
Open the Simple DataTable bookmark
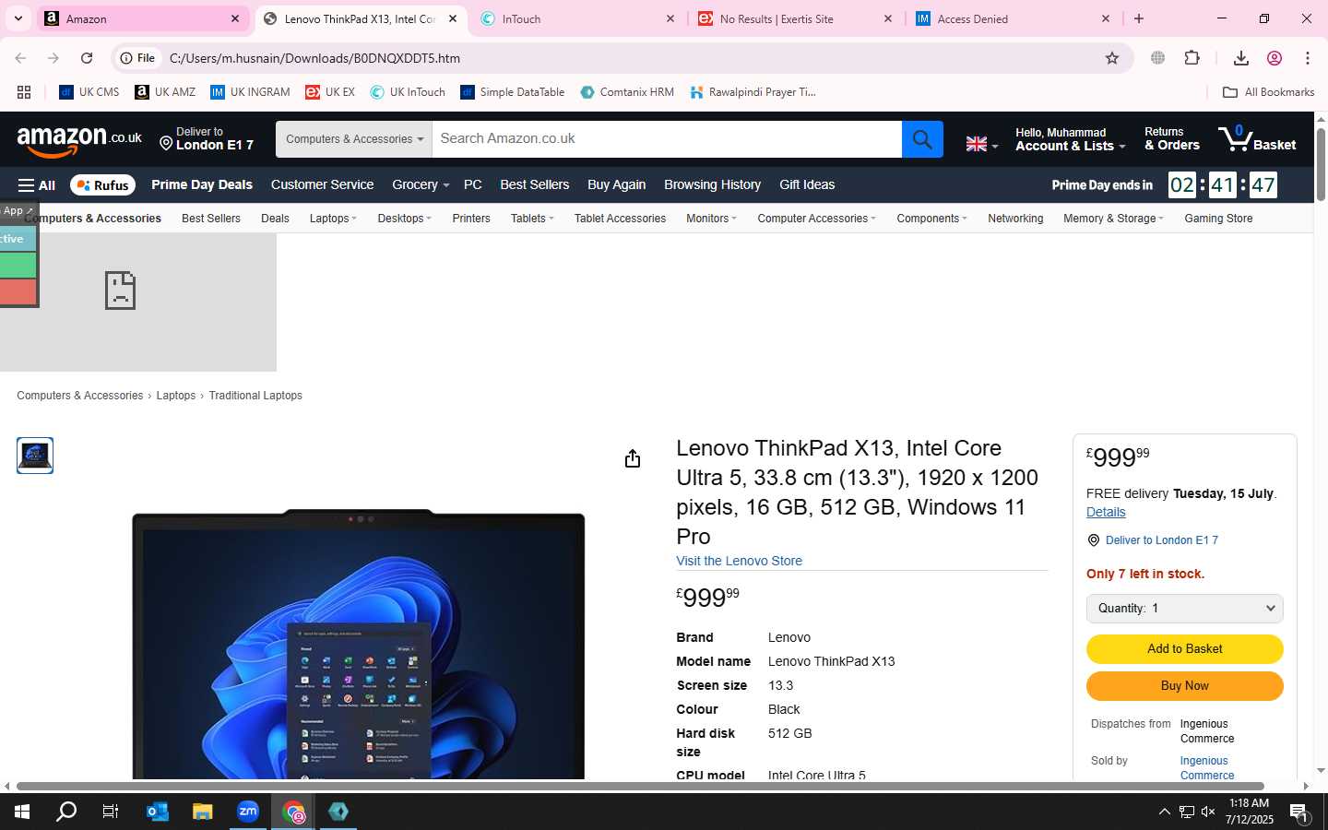click(513, 92)
